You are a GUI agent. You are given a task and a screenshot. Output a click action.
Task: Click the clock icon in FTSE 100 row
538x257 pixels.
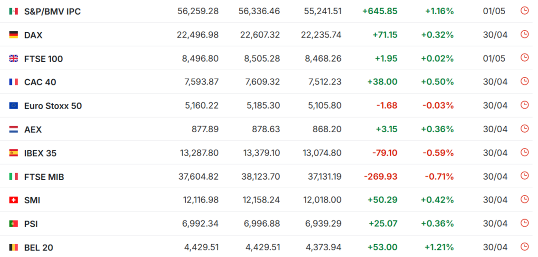(x=525, y=57)
